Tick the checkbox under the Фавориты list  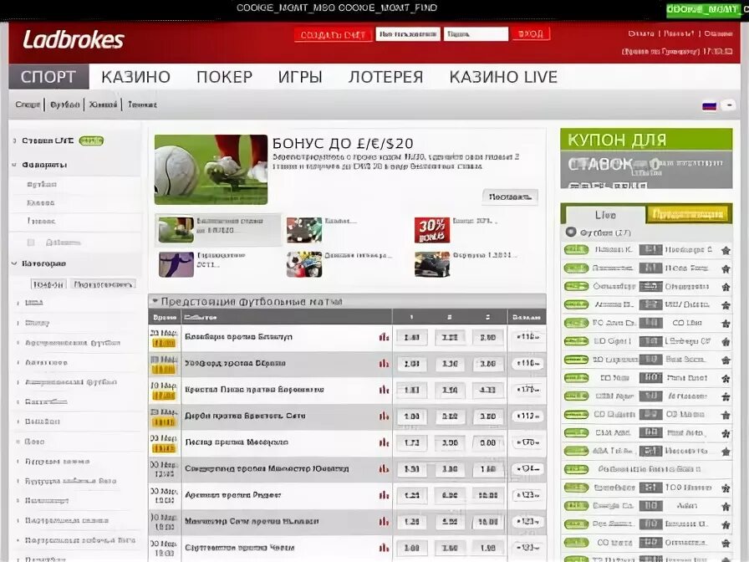tap(31, 243)
